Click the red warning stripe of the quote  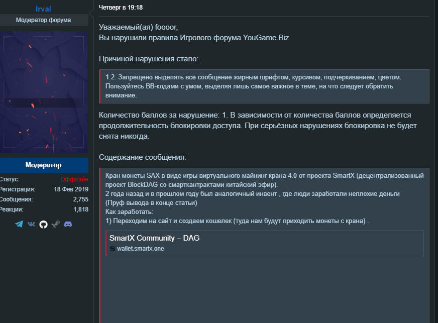100,241
